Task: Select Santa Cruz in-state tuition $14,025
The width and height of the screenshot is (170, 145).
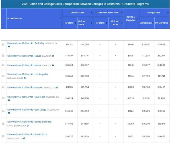Action: (x=69, y=136)
